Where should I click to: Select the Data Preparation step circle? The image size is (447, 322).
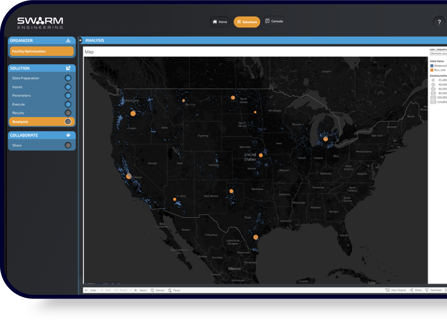point(68,78)
